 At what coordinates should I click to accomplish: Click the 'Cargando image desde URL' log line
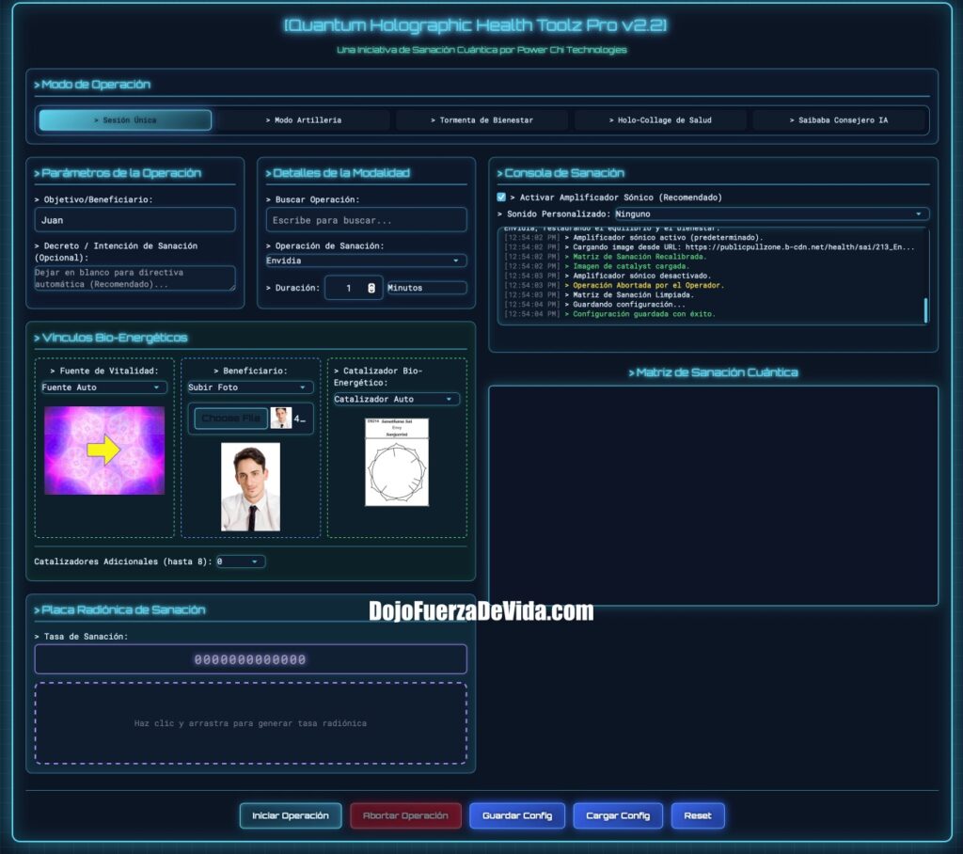tap(709, 247)
